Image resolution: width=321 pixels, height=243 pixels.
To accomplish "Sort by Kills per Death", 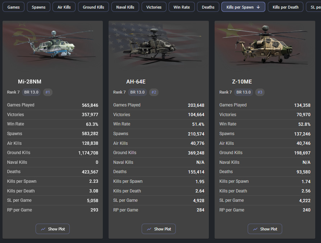I will coord(285,7).
